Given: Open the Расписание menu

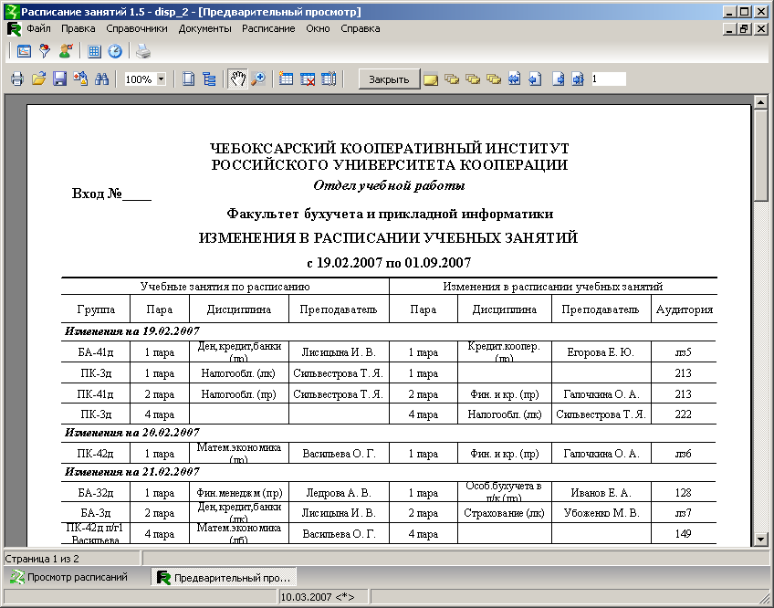Looking at the screenshot, I should [x=268, y=28].
